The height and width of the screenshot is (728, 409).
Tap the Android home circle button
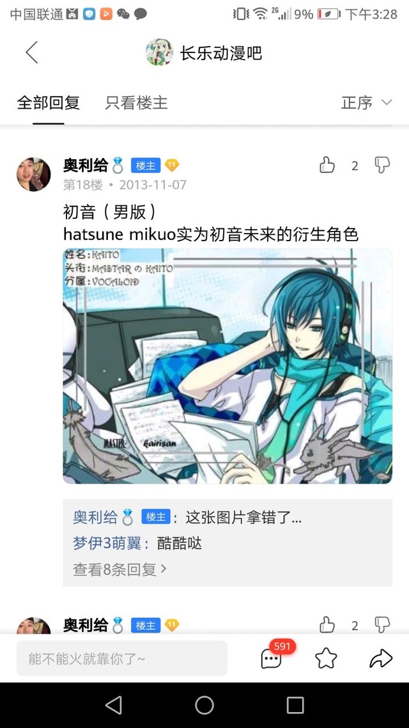[x=204, y=705]
